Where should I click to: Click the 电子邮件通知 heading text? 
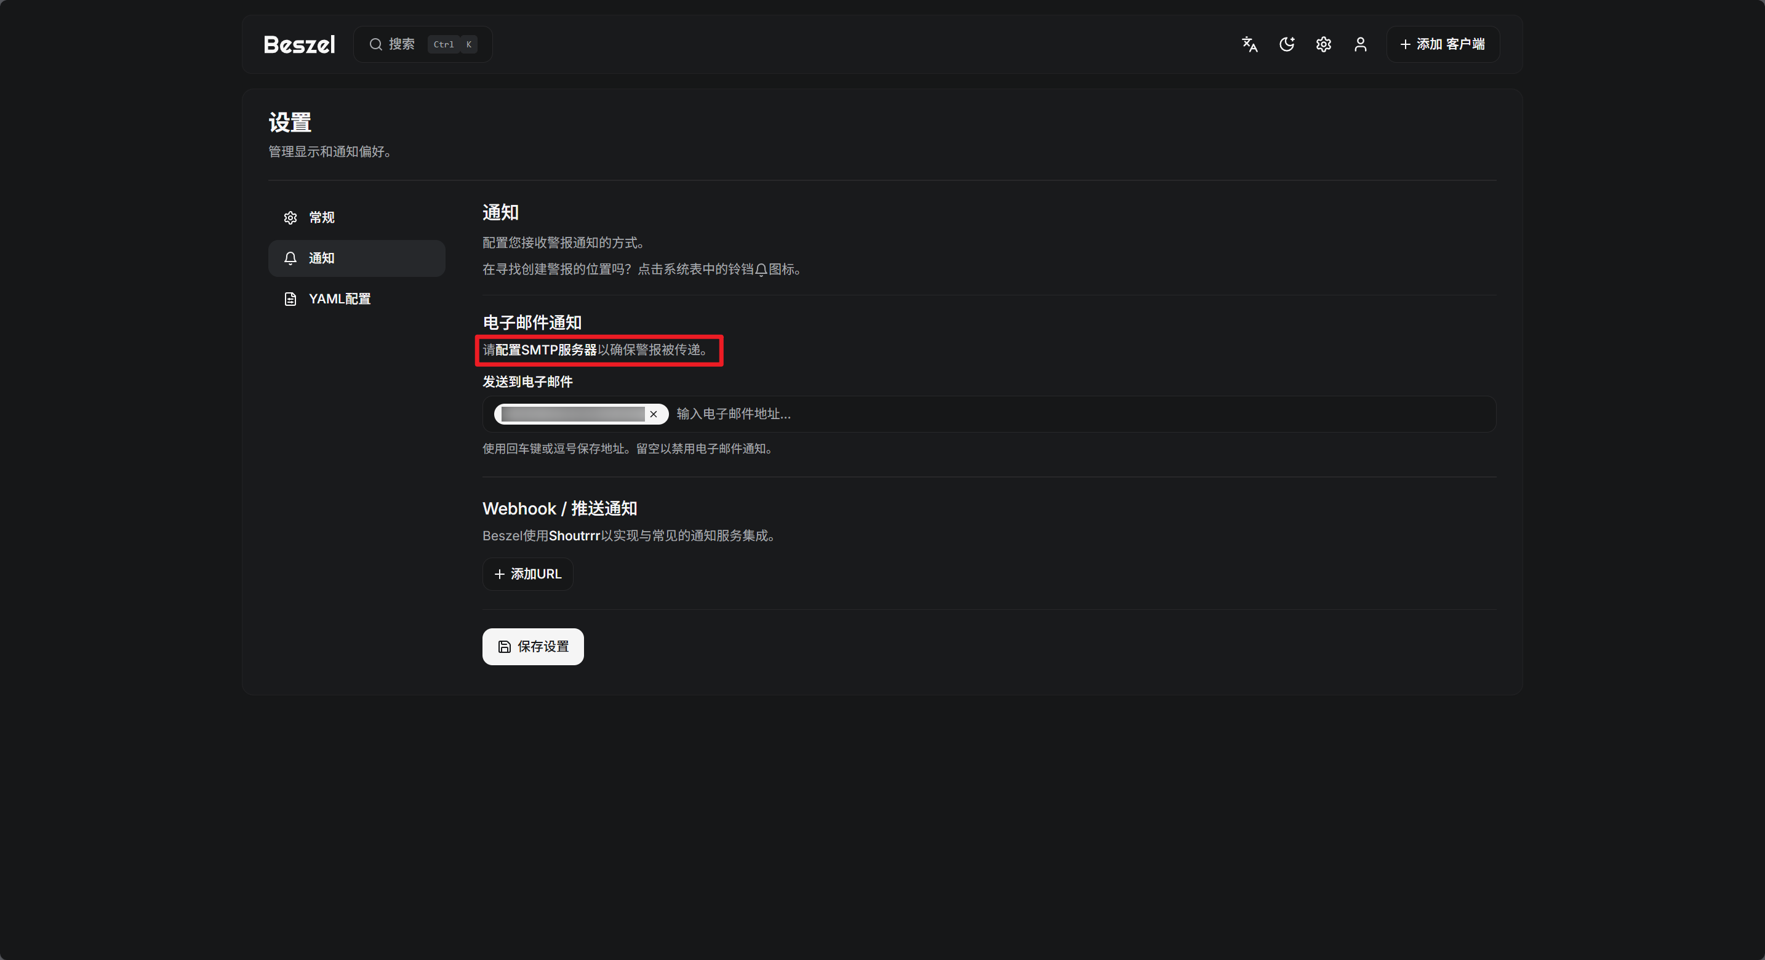532,322
